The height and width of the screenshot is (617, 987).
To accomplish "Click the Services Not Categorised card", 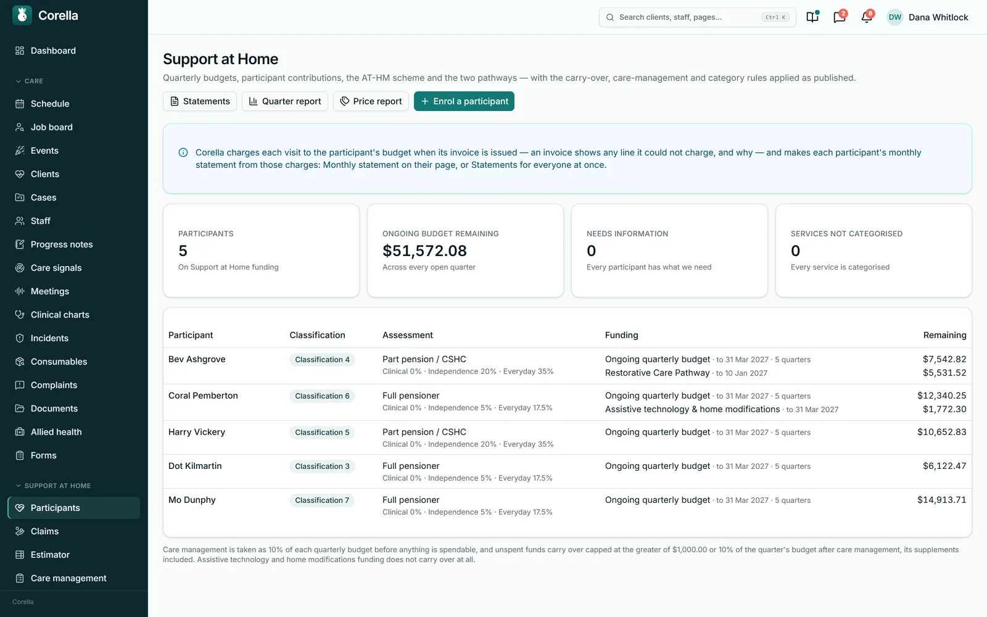I will 873,251.
